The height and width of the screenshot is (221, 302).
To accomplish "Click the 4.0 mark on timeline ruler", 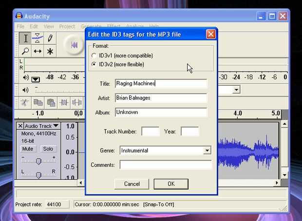I will (x=238, y=113).
